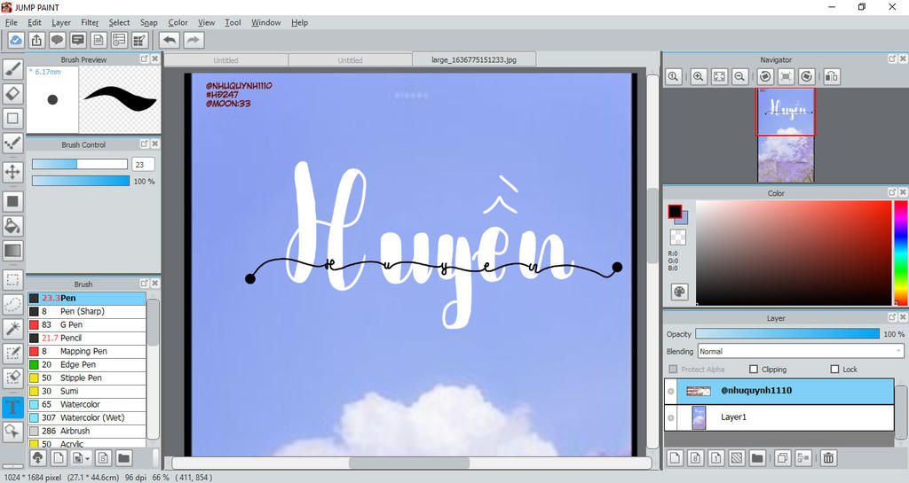Pick a shade in the color square
909x483 pixels.
[x=794, y=253]
